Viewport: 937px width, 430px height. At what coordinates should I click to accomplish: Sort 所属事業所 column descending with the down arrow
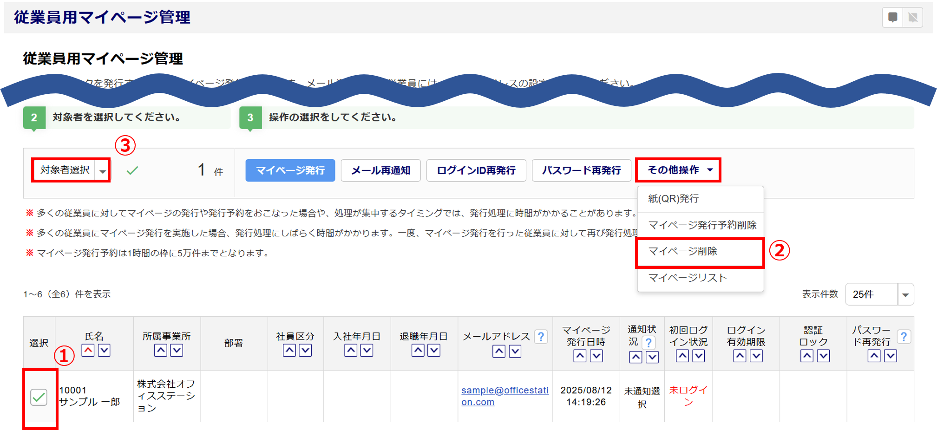tap(177, 350)
